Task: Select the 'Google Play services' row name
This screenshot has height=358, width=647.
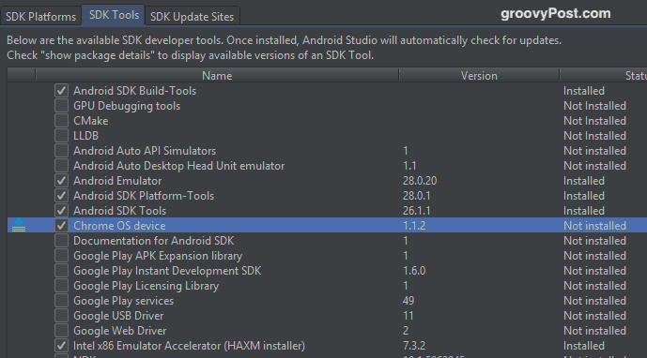Action: click(123, 301)
